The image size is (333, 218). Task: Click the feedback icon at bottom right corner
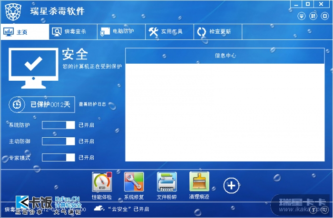point(325,210)
